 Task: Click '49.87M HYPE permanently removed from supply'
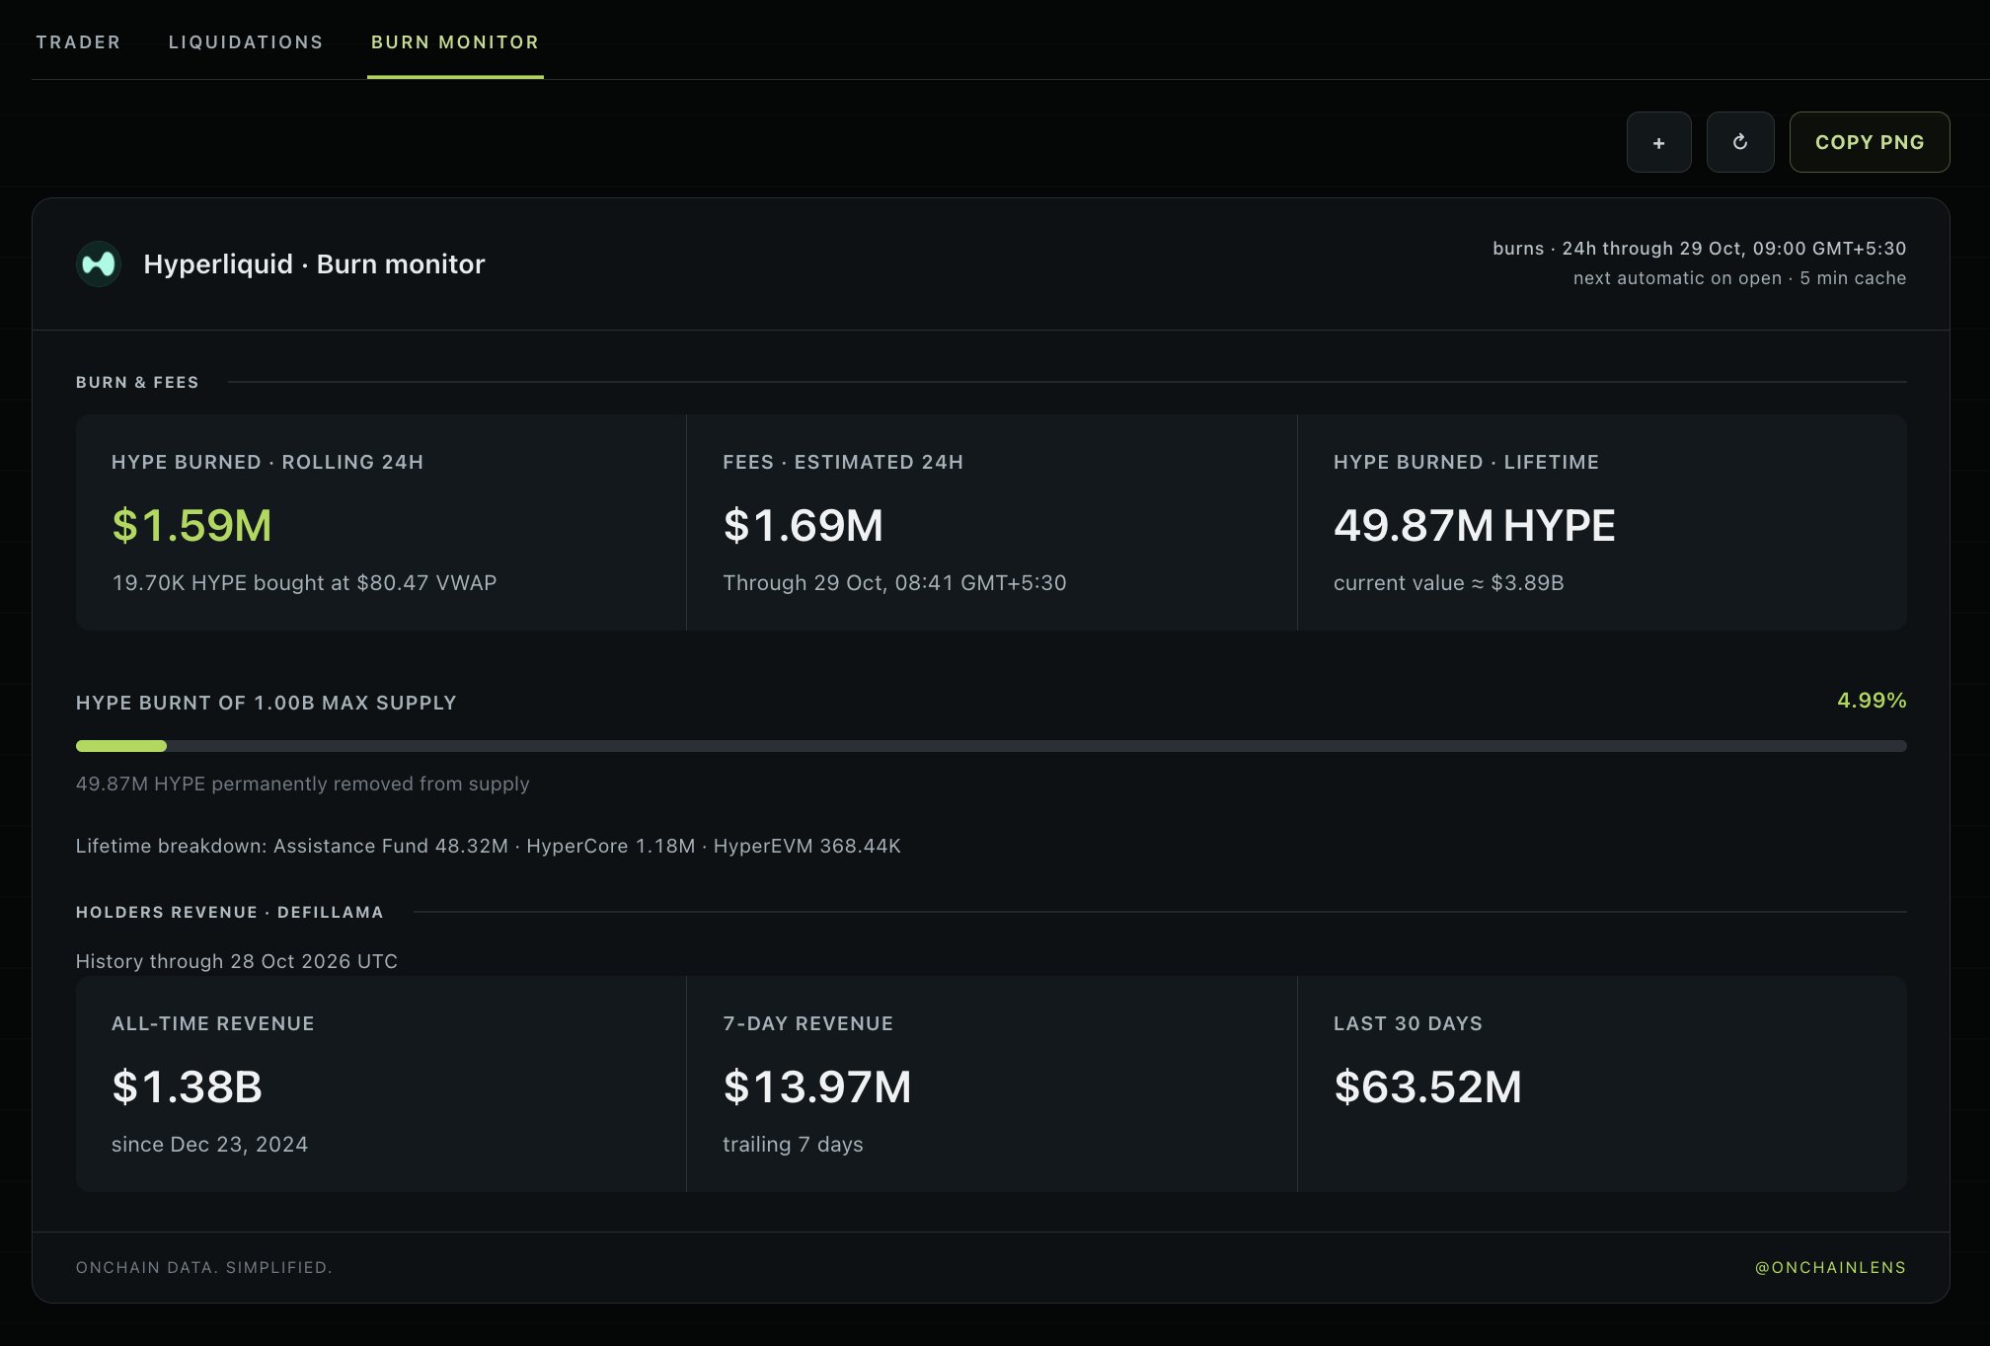303,784
